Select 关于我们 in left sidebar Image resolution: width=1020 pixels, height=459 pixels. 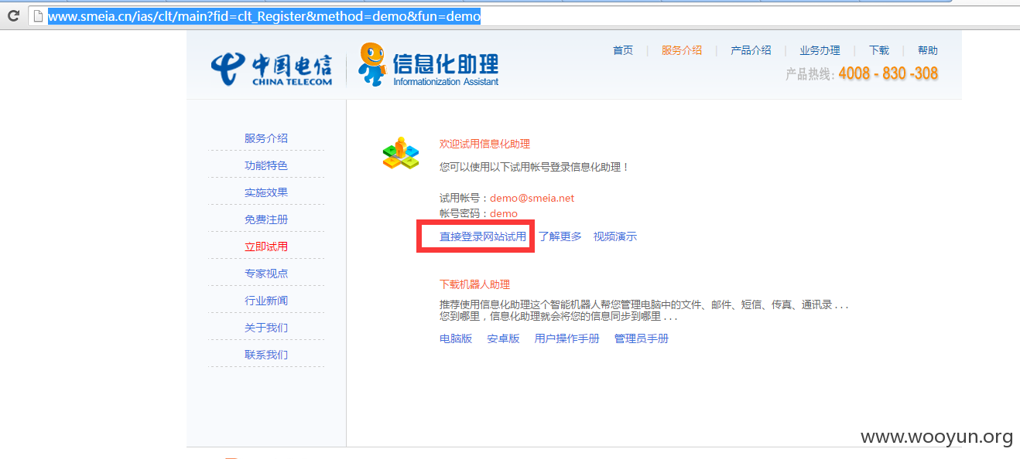pyautogui.click(x=266, y=328)
